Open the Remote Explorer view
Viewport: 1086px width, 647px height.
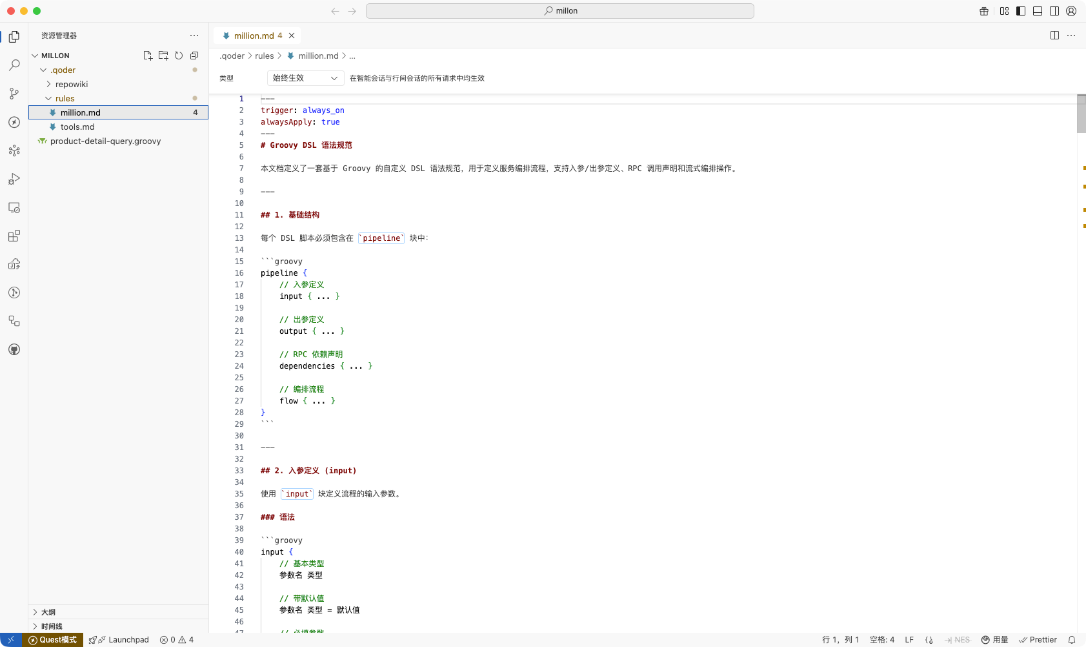point(14,207)
